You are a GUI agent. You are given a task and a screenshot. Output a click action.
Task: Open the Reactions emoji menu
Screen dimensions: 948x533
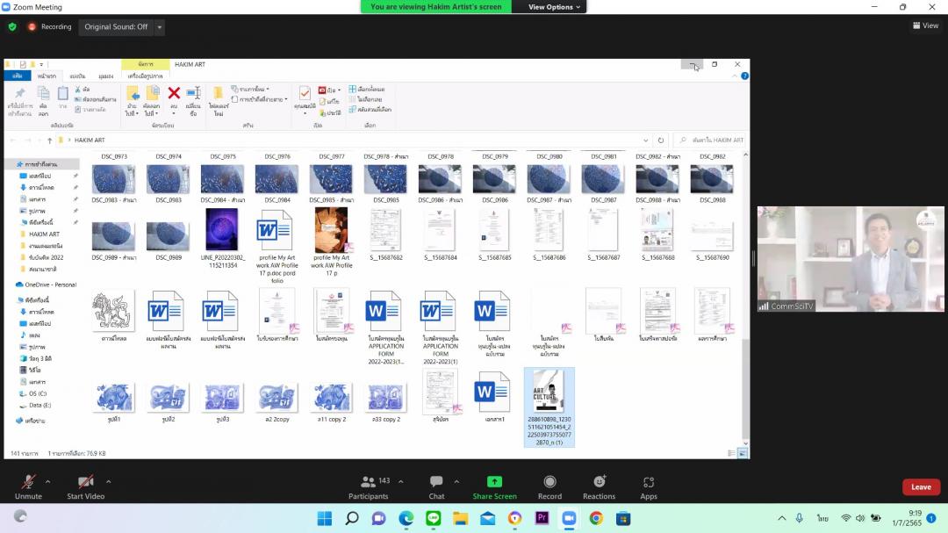[599, 482]
